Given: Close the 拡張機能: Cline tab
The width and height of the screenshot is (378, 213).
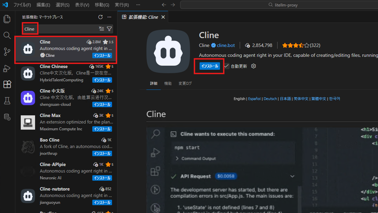Looking at the screenshot, I should tap(163, 17).
